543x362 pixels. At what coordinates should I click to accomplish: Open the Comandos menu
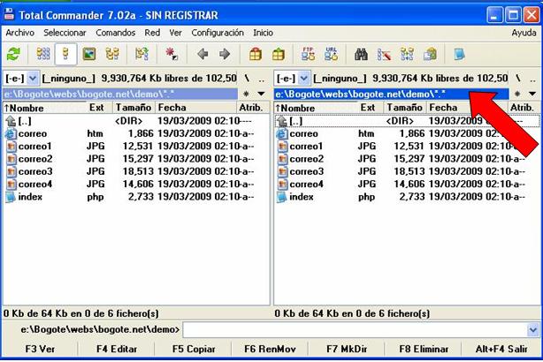[x=115, y=33]
